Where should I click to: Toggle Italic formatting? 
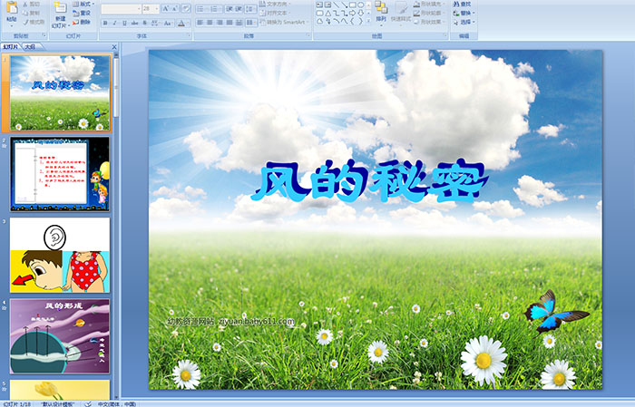pos(113,22)
